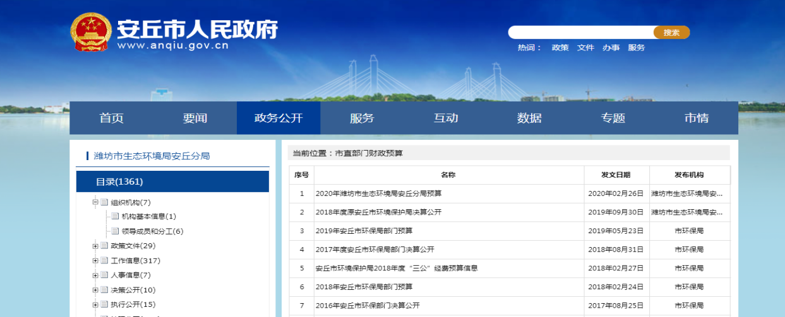Open the 市情 navigation tab
Screen dimensions: 785x317
click(x=696, y=118)
